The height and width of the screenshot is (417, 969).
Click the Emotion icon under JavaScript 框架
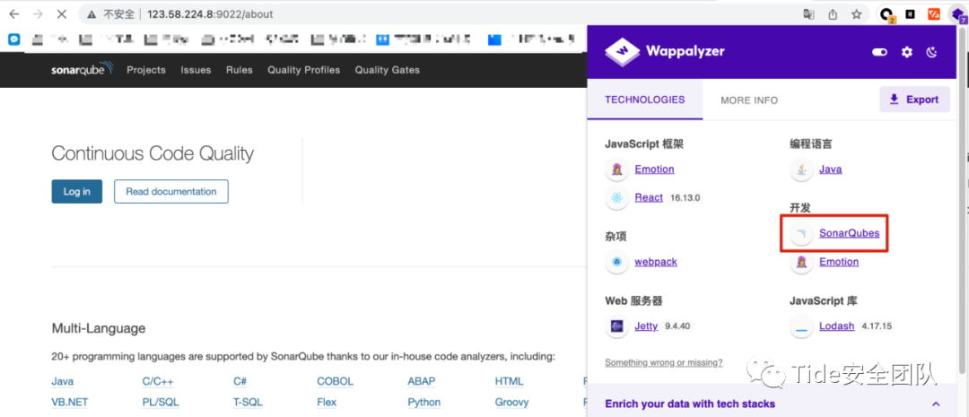[616, 169]
